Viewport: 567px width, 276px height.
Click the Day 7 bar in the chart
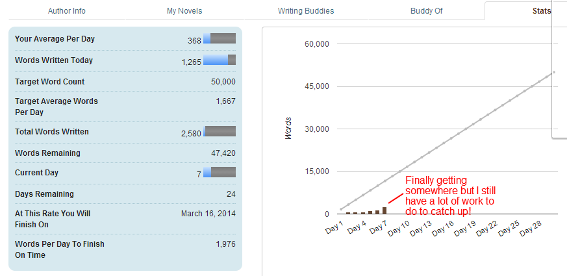(384, 210)
